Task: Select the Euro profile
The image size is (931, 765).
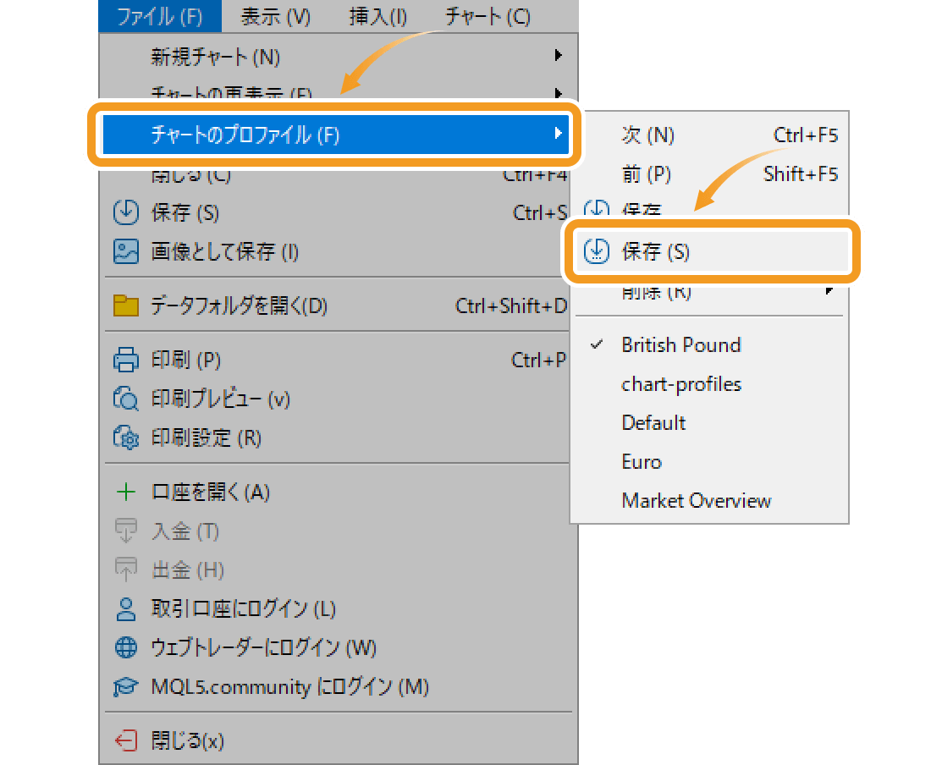Action: point(709,462)
